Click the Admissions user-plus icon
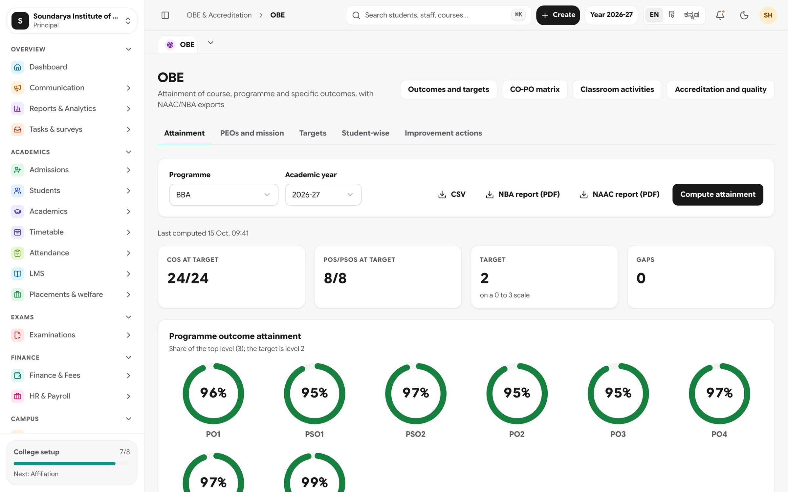Image resolution: width=788 pixels, height=492 pixels. (x=17, y=170)
